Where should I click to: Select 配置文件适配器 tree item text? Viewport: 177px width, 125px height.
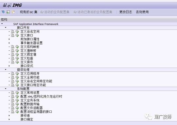click(x=31, y=108)
